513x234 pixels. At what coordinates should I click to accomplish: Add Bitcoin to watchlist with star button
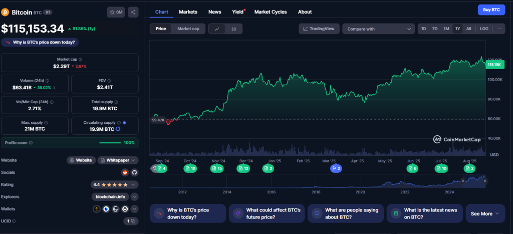(x=116, y=12)
